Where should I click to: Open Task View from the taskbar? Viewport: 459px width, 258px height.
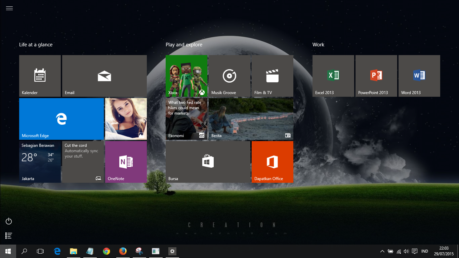(40, 251)
